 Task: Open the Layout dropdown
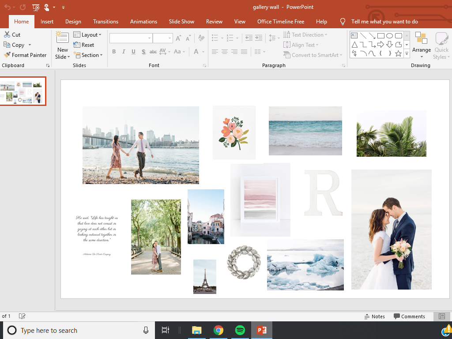click(87, 34)
